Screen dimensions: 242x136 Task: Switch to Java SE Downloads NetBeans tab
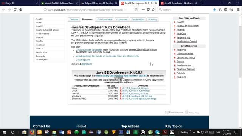click(178, 3)
